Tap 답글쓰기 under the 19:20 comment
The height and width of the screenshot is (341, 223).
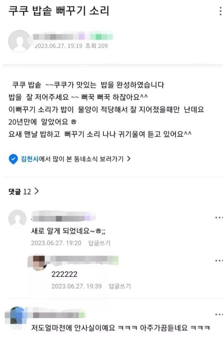tap(99, 243)
